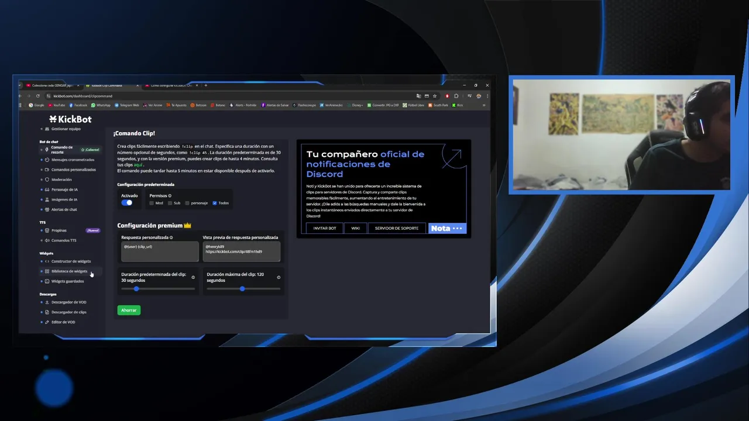Click the WIKI button

(x=355, y=228)
